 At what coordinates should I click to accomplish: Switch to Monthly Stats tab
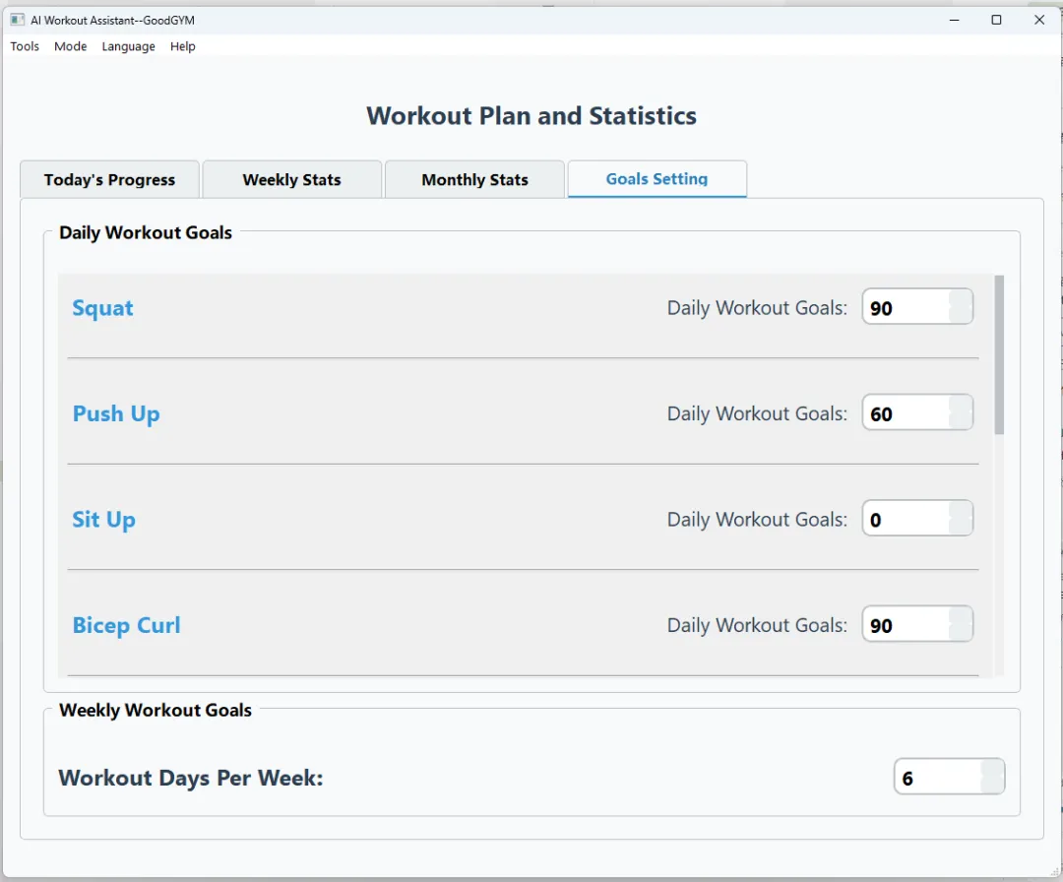point(474,180)
